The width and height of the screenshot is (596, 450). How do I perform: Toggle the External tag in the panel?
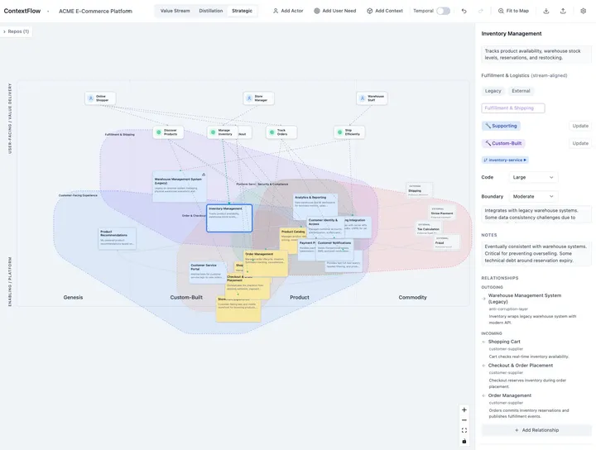tap(521, 91)
